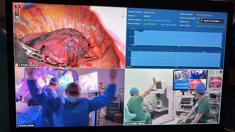235x132 pixels.
Task: Click the double chevron arrows below the instrument overlay
Action: pos(22,23)
